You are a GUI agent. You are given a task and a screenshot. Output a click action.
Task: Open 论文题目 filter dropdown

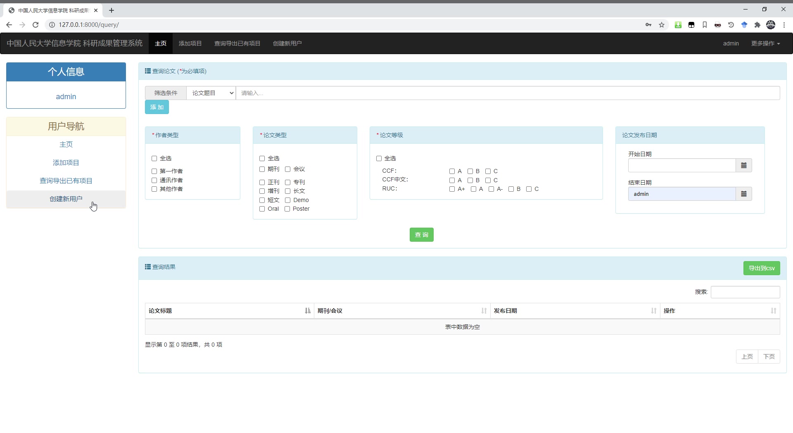point(211,93)
